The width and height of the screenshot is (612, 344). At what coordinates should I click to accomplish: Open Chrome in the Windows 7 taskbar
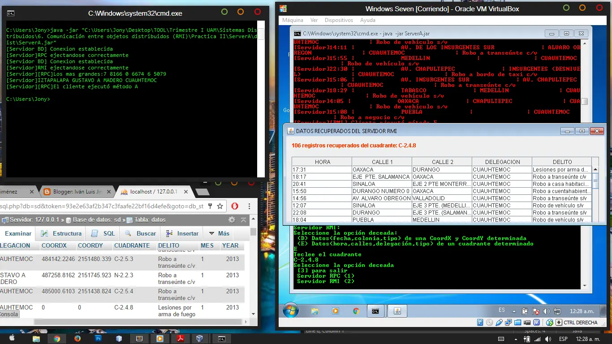click(x=356, y=311)
